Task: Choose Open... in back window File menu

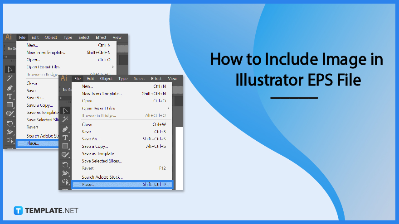Action: [66, 60]
